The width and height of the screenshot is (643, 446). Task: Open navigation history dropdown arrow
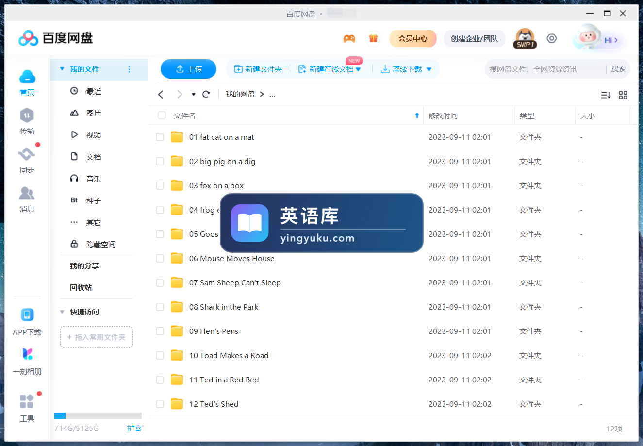tap(193, 95)
